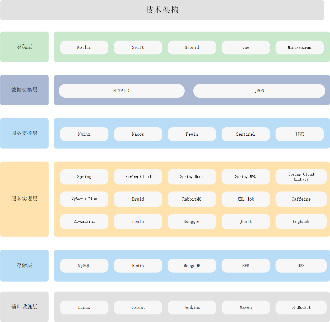This screenshot has height=322, width=330.
Task: Choose the XXL-Job box
Action: coord(246,199)
